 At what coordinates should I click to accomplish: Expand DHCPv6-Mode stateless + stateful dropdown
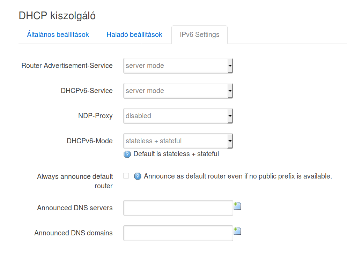point(178,141)
